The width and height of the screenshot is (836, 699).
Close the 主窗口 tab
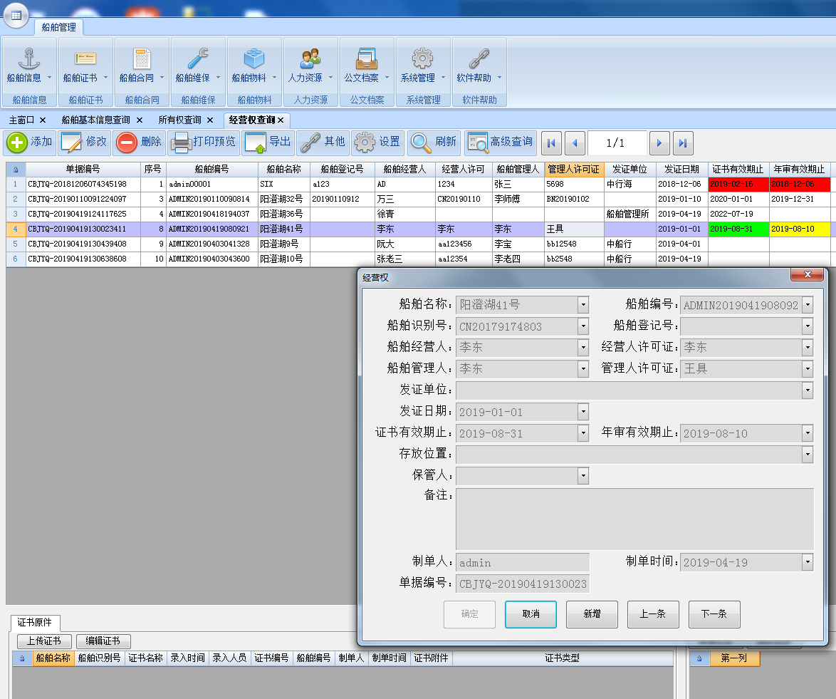click(43, 120)
